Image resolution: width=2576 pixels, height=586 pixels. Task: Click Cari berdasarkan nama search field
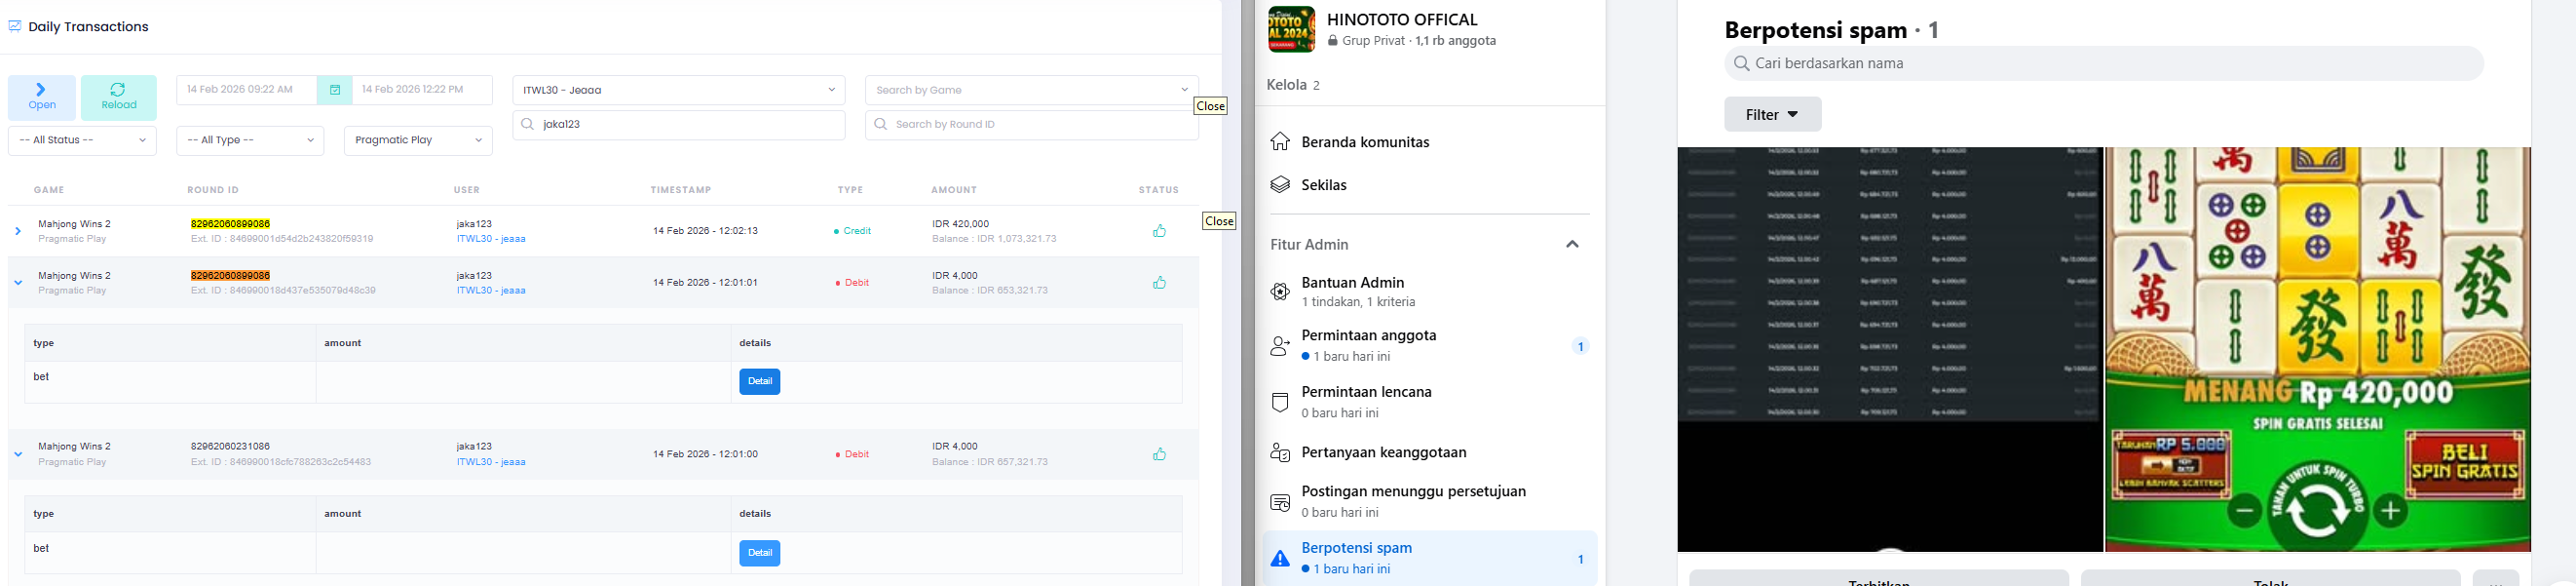coord(2104,63)
